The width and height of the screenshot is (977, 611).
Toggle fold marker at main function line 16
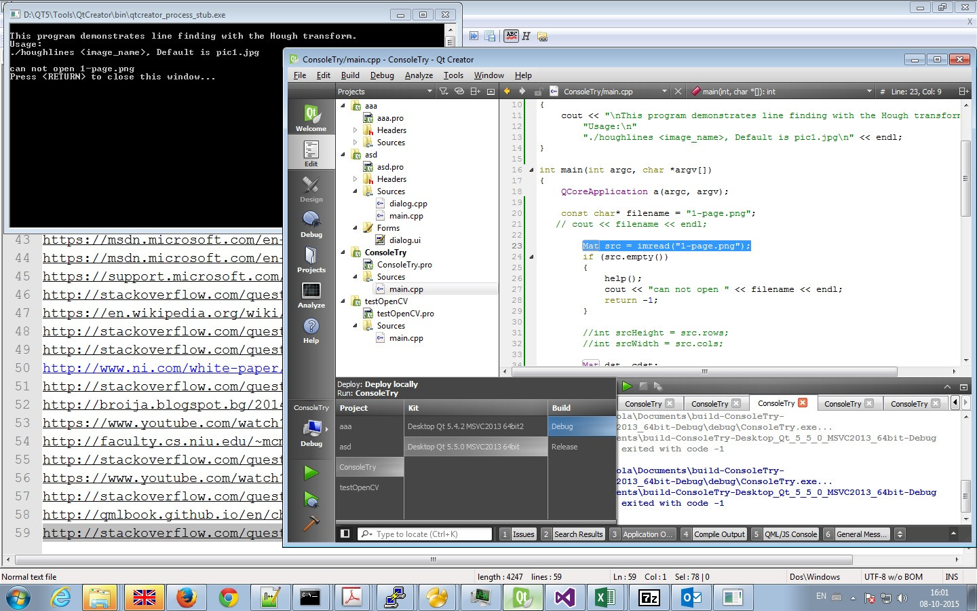coord(531,170)
